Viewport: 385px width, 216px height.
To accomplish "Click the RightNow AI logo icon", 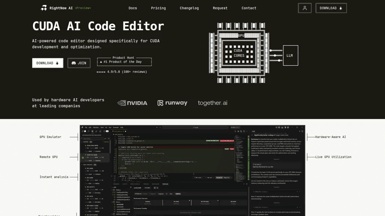I will coord(44,8).
